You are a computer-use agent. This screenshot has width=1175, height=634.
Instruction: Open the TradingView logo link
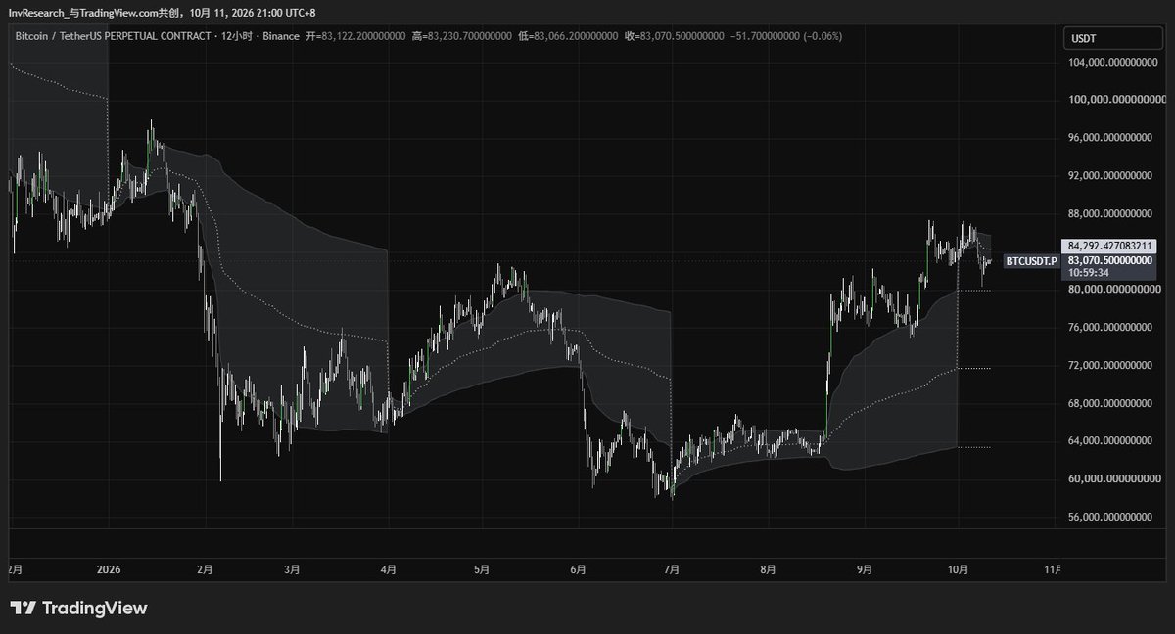(x=78, y=609)
